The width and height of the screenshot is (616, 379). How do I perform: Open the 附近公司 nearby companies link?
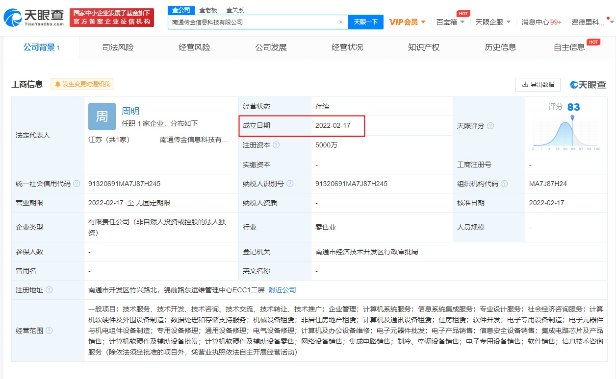pyautogui.click(x=282, y=290)
